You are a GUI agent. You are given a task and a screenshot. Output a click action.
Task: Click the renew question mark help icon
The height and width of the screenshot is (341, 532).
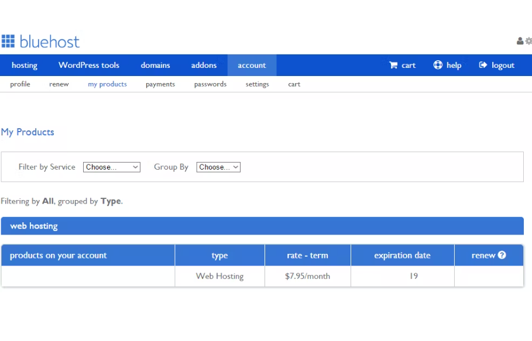coord(502,255)
